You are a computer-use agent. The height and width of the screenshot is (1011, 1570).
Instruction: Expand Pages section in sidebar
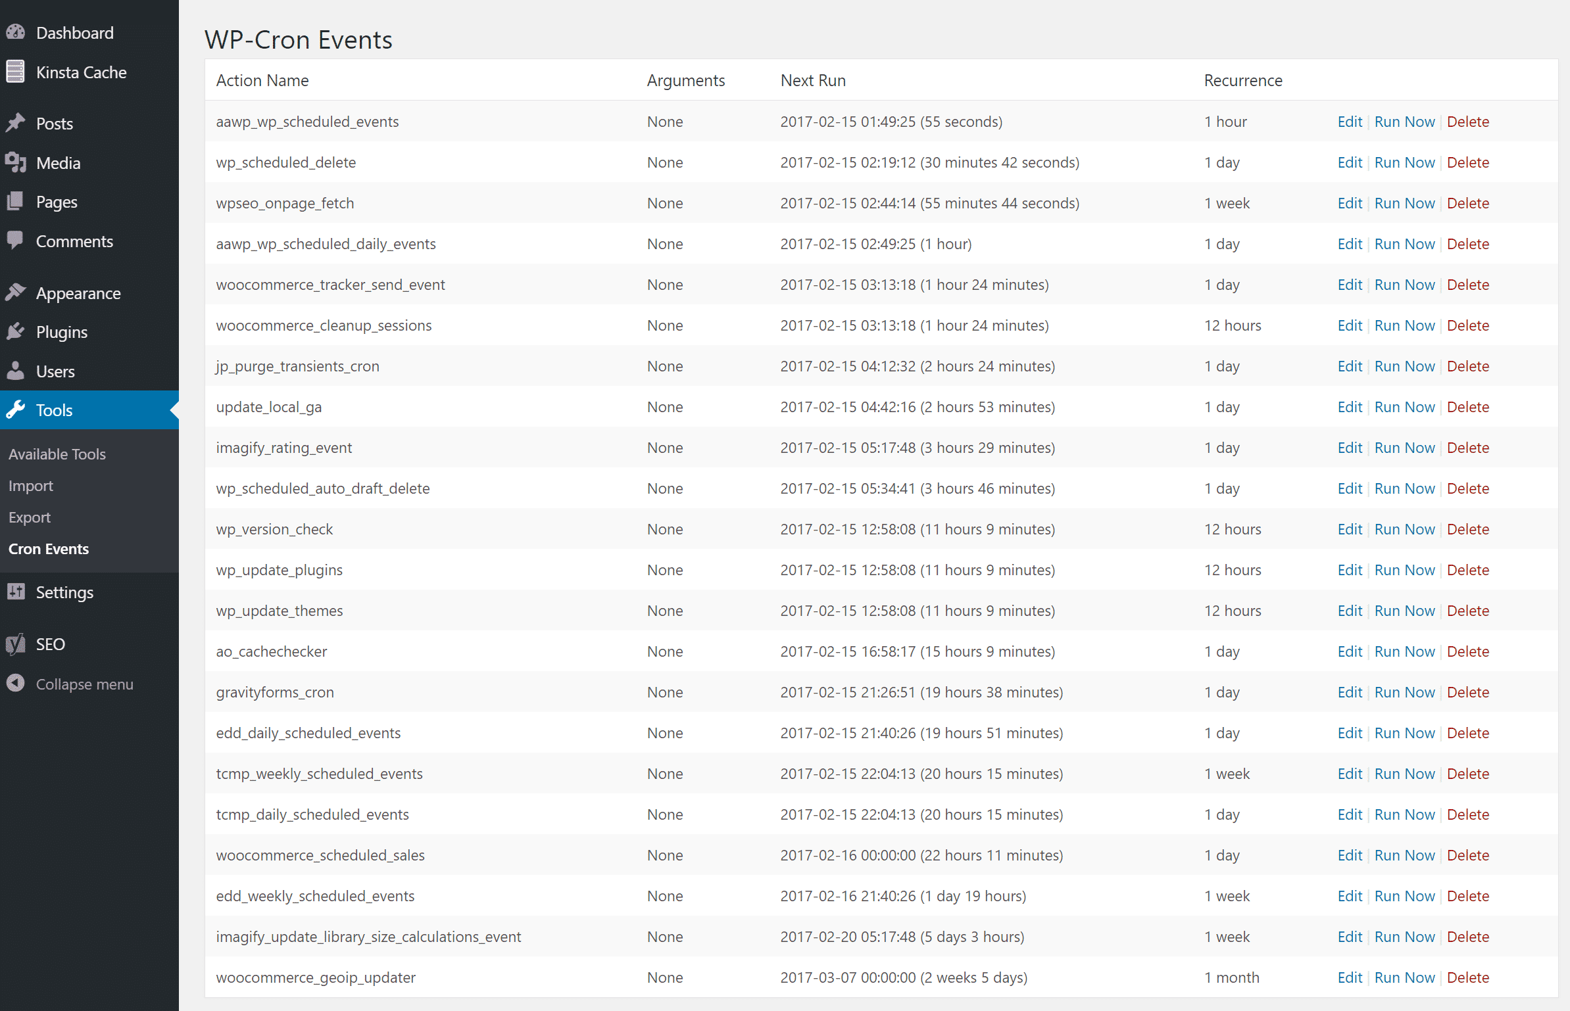point(55,201)
